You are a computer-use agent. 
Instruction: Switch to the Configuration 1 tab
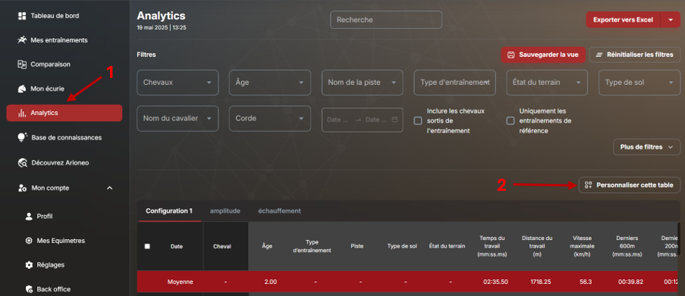click(x=169, y=211)
